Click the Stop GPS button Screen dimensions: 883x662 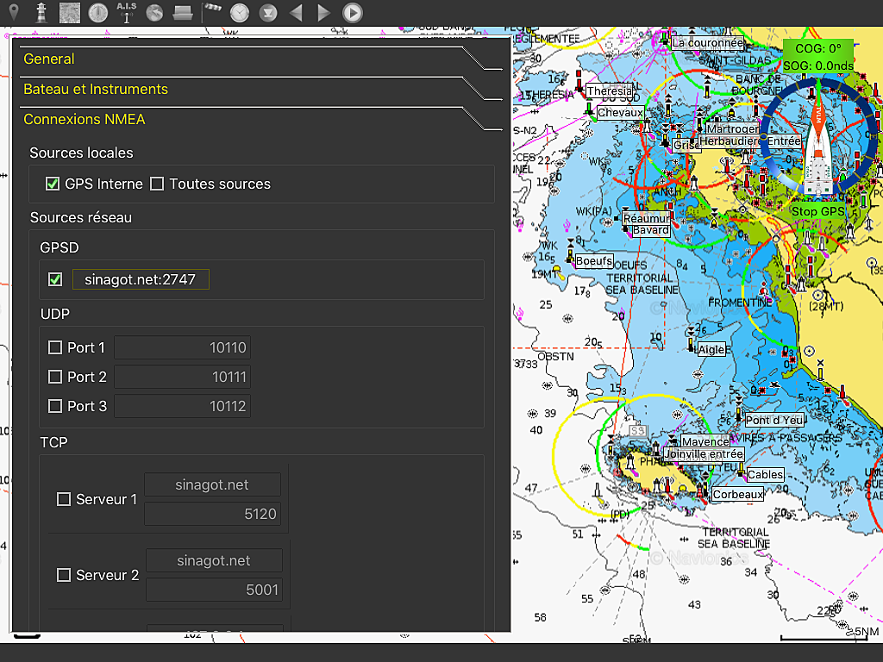pyautogui.click(x=817, y=212)
